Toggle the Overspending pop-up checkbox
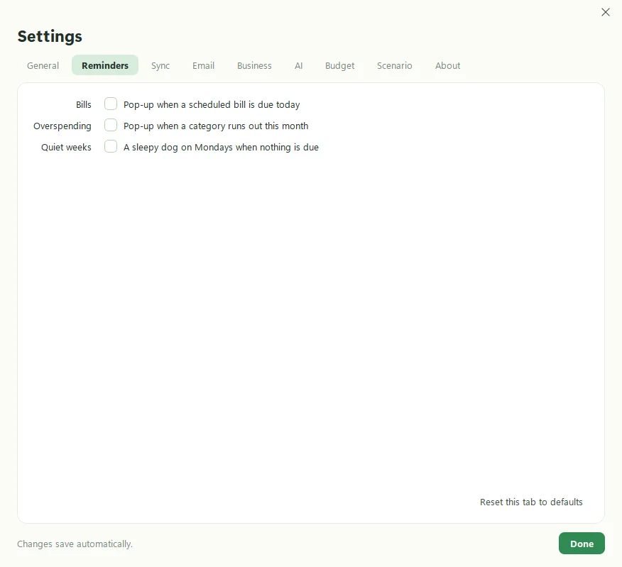The image size is (622, 567). point(111,126)
